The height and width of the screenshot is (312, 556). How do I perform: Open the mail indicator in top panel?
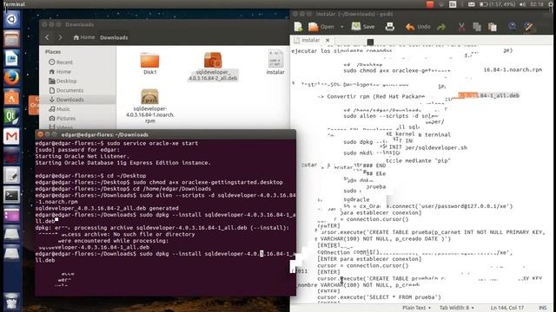tap(471, 4)
